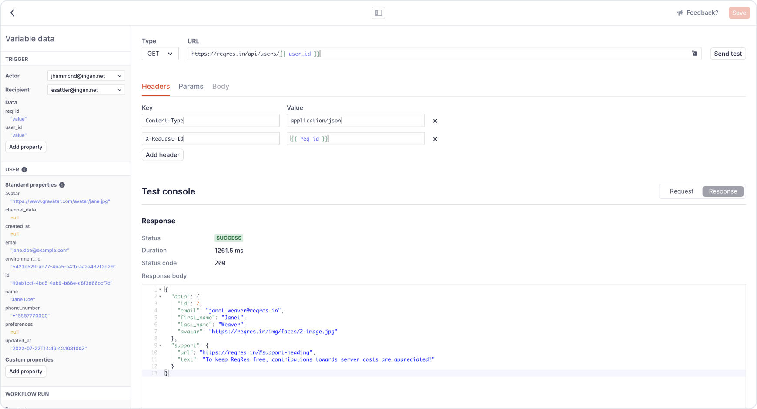Open the Body tab
Screen dimensions: 757x409
point(221,86)
